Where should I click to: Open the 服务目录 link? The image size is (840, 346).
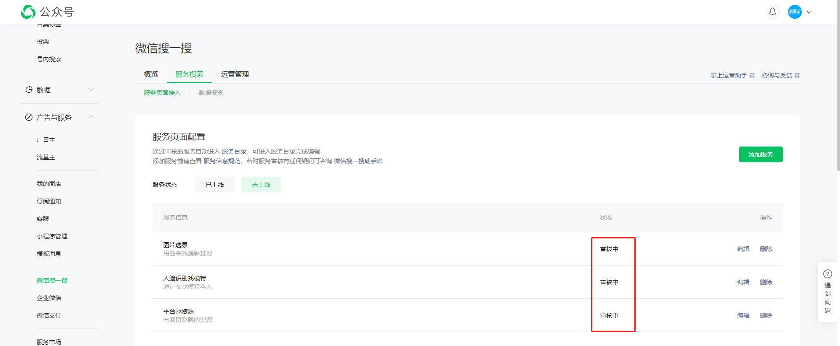tap(234, 151)
